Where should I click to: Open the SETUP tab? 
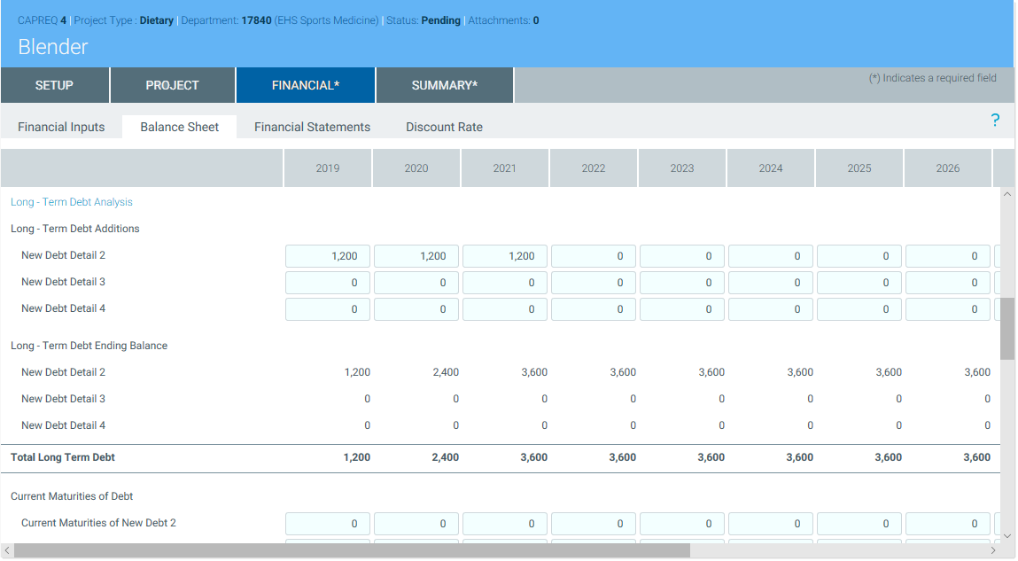pos(54,85)
